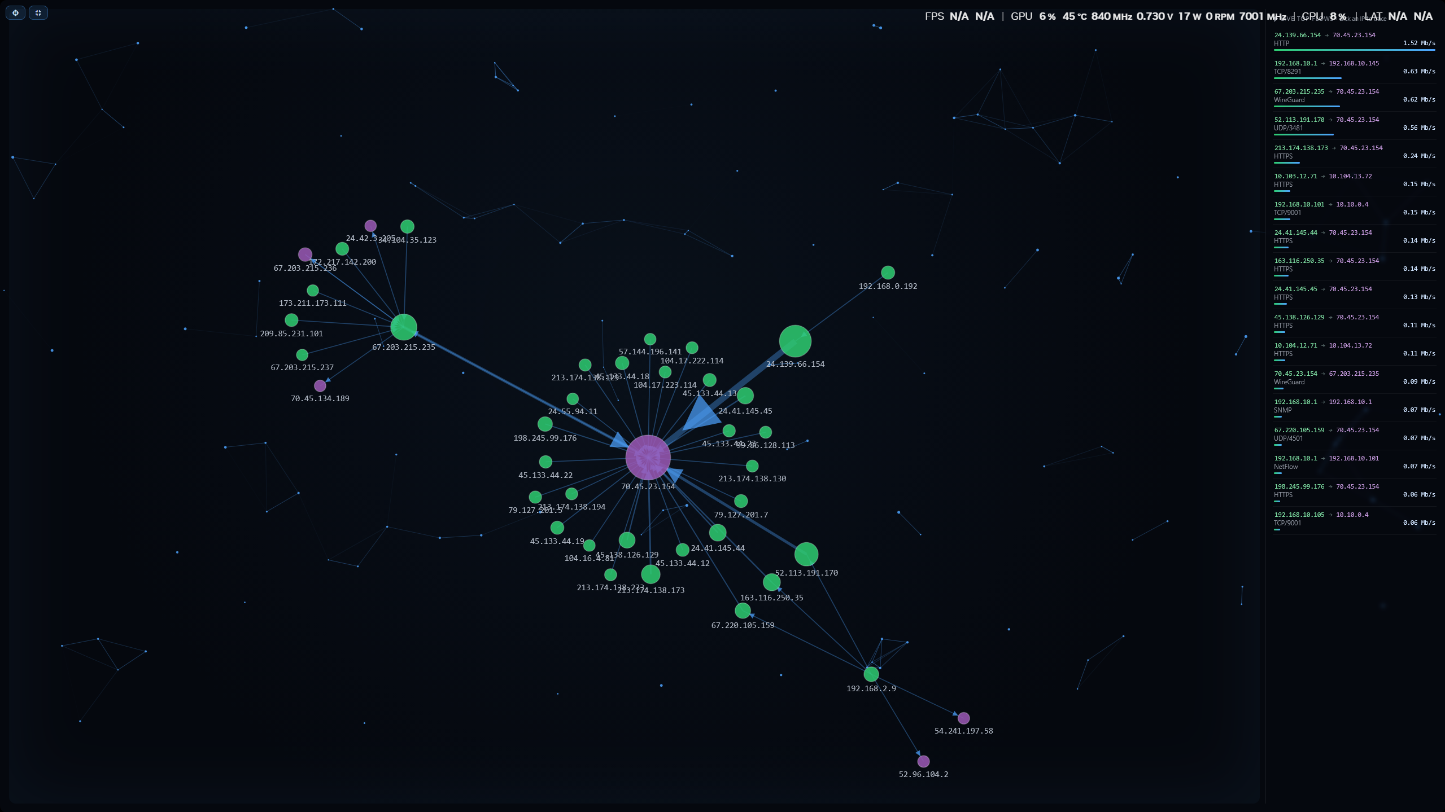Image resolution: width=1445 pixels, height=812 pixels.
Task: Select the purple node 54.241.197.58
Action: [963, 718]
